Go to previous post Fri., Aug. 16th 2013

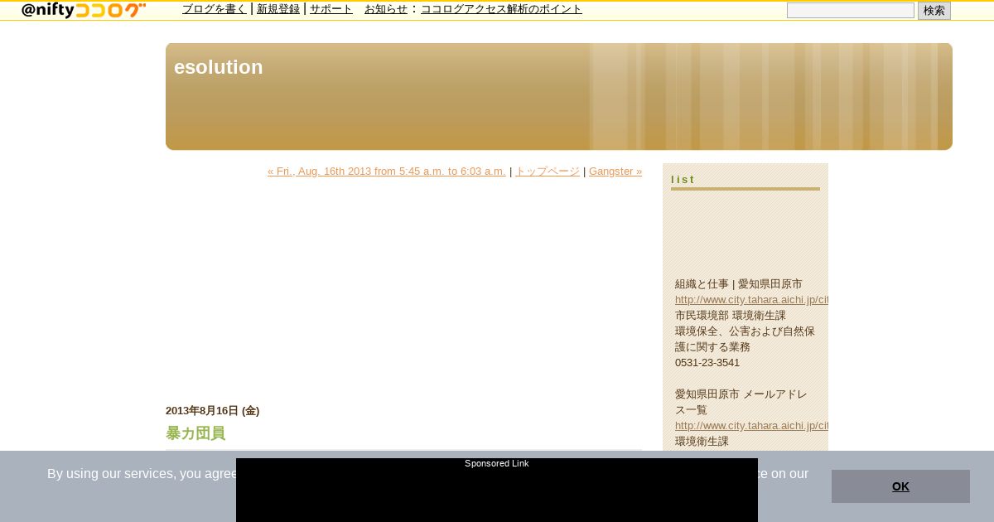point(386,172)
